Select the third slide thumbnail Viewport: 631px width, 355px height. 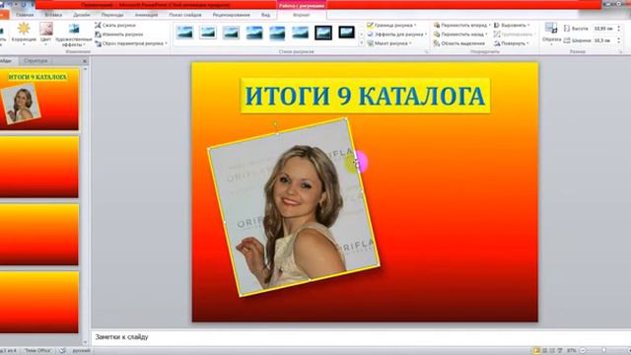point(38,235)
